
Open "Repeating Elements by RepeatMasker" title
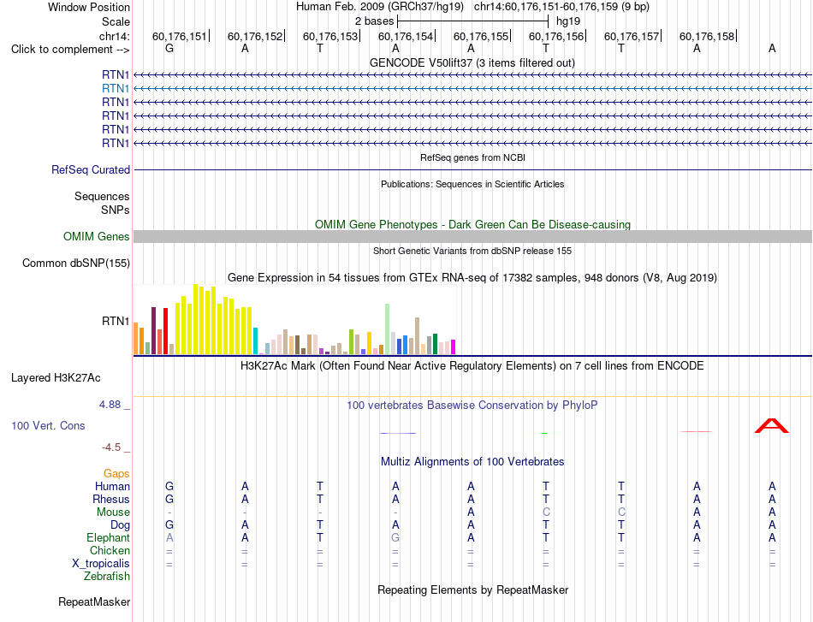pyautogui.click(x=472, y=589)
